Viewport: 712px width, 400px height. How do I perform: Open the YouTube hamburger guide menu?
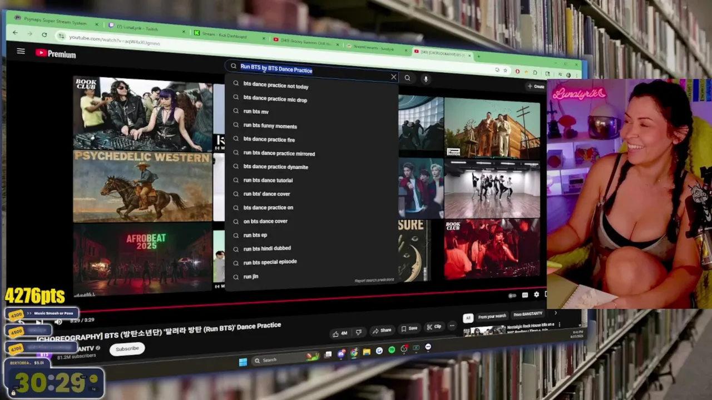click(21, 51)
